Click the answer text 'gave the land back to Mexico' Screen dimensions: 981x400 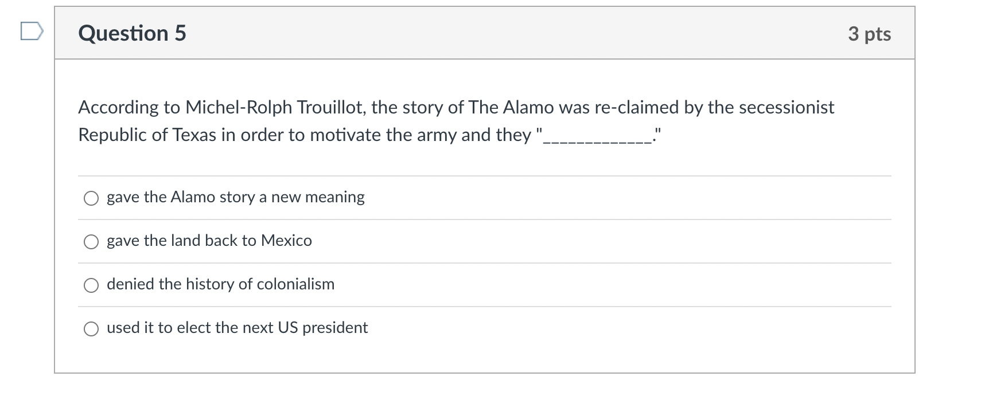(x=209, y=241)
